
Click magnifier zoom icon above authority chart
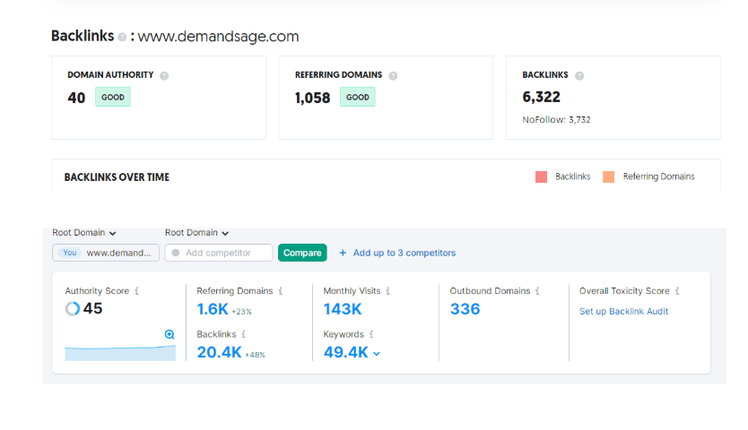point(170,334)
